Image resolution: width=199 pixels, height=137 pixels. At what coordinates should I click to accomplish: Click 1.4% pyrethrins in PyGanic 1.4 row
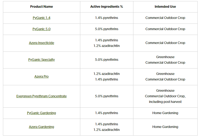(x=106, y=18)
